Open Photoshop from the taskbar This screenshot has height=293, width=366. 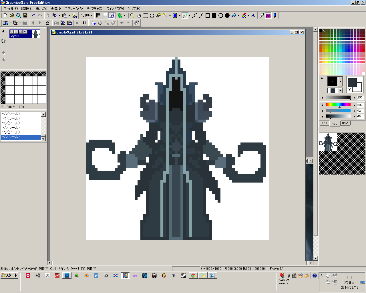point(67,276)
